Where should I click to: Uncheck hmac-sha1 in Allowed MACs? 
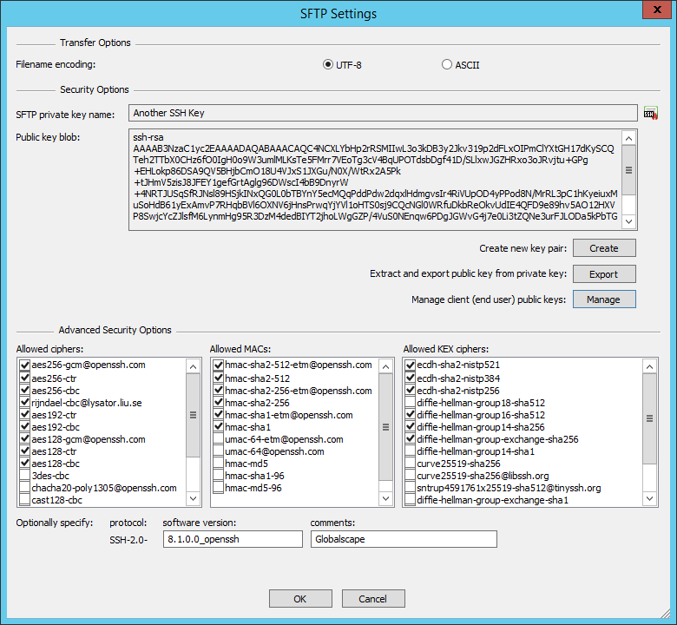(219, 427)
